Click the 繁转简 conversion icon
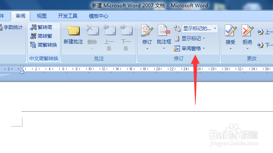The width and height of the screenshot is (273, 153). coord(33,27)
